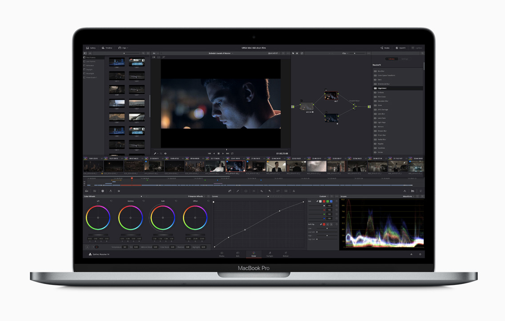Open the Gallery panel from top toolbar
The height and width of the screenshot is (321, 505).
[91, 48]
